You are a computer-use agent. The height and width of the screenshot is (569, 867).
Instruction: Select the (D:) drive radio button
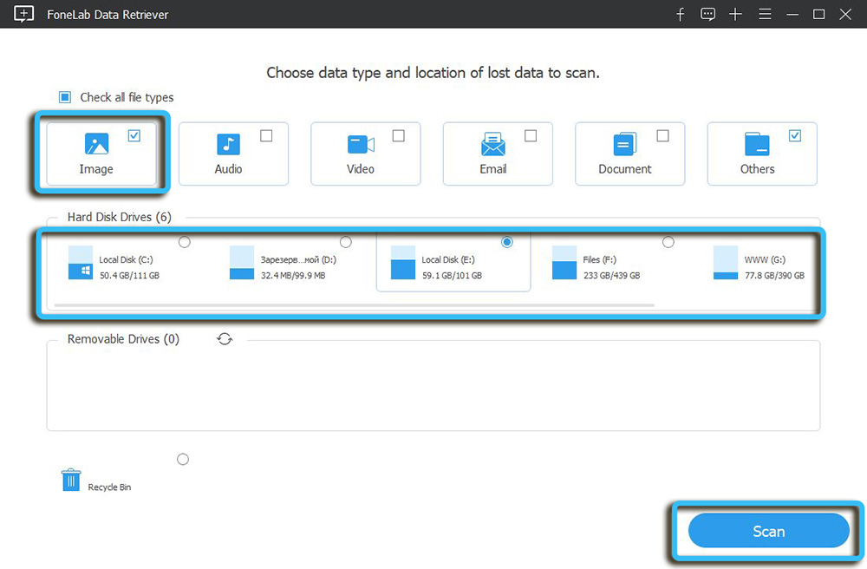(x=346, y=242)
